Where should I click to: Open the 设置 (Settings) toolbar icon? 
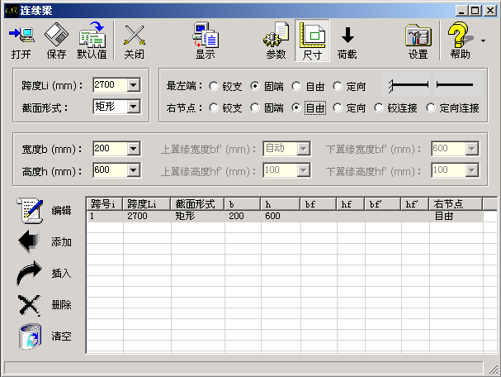click(x=418, y=36)
